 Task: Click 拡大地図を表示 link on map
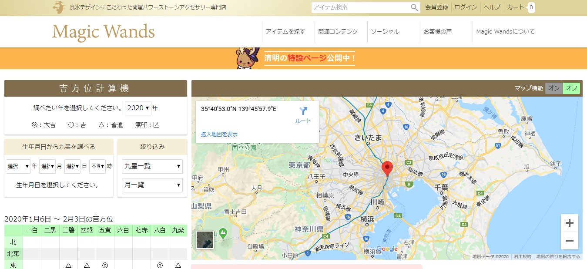[x=219, y=134]
